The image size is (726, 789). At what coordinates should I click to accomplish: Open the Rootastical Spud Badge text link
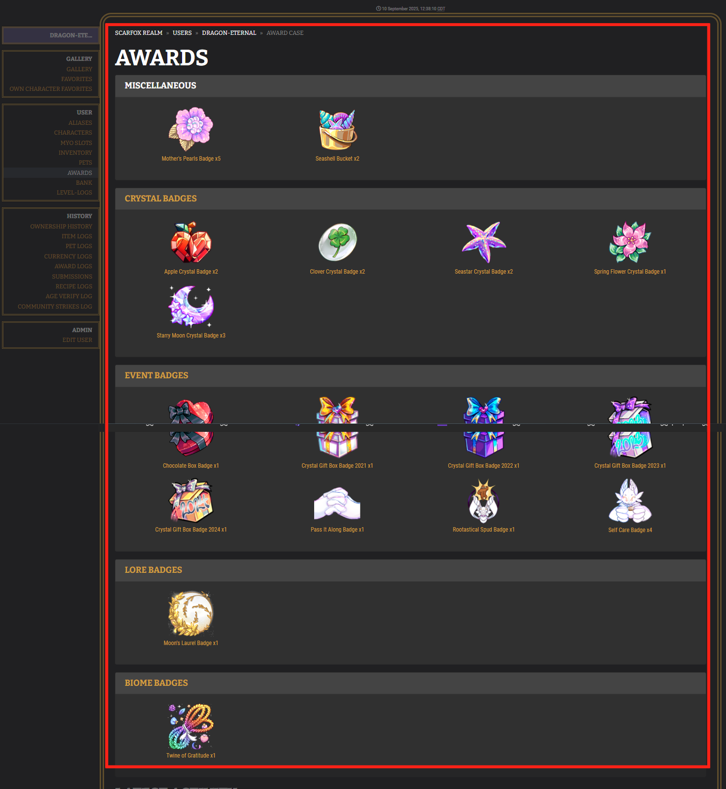click(x=484, y=530)
